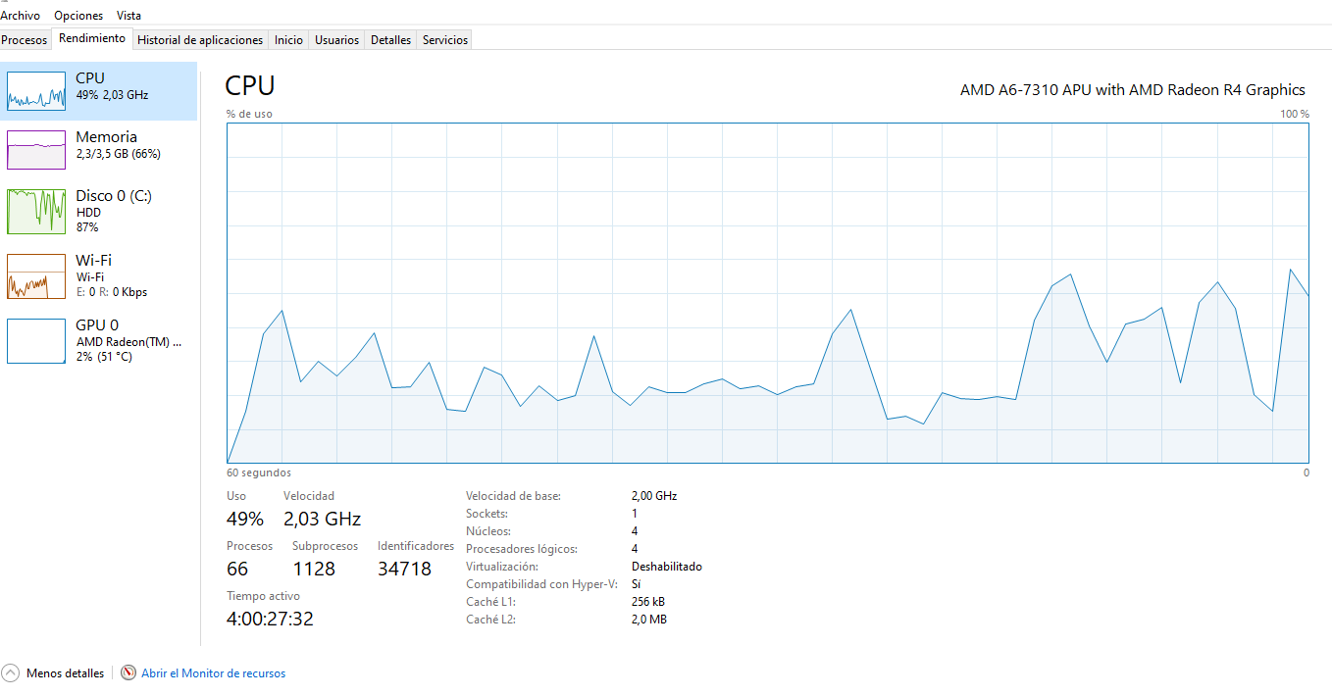
Task: Switch to the Usuarios tab
Action: click(336, 40)
